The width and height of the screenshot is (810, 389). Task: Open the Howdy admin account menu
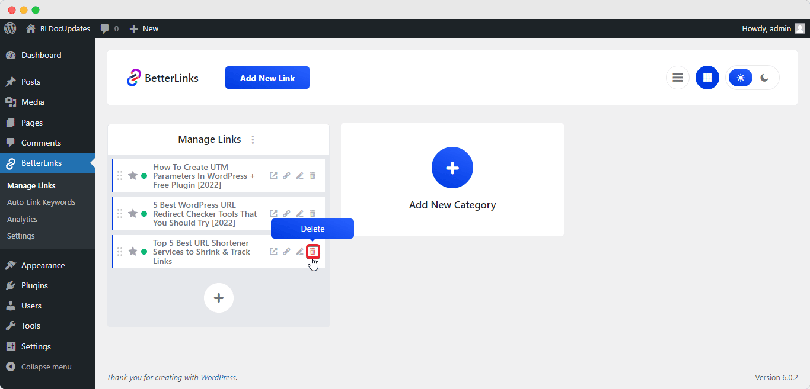pyautogui.click(x=768, y=28)
